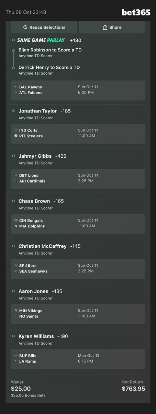Select the Same Game Parlay circle marker
The height and width of the screenshot is (414, 156).
pos(13,40)
